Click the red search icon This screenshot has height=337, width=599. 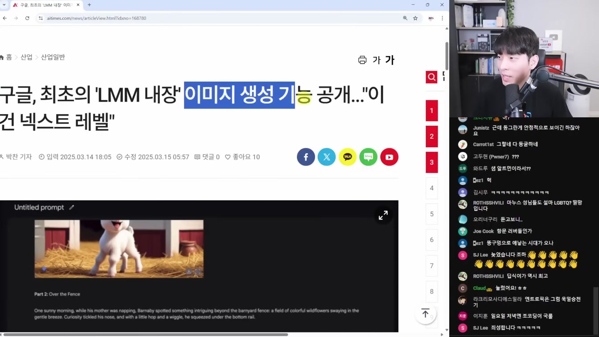[x=431, y=77]
